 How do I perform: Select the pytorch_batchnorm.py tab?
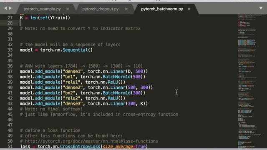(162, 9)
